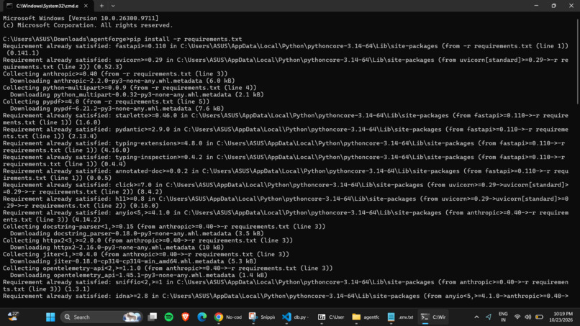Launch Spotify from the taskbar
This screenshot has width=580, height=326.
[x=169, y=317]
